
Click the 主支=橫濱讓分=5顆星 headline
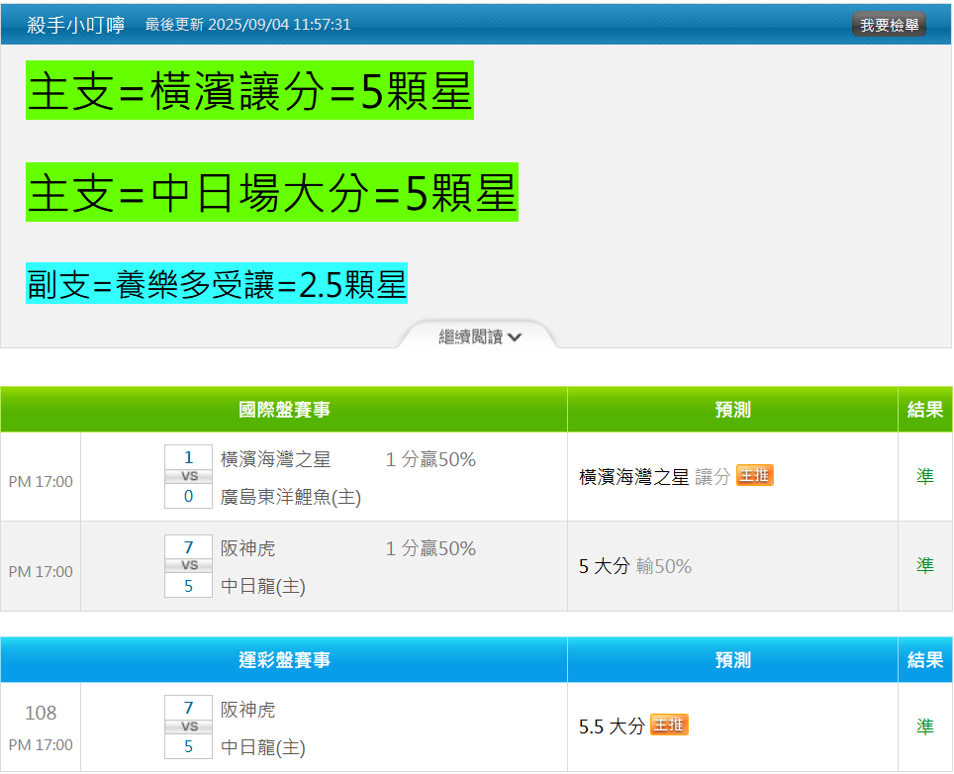(x=249, y=90)
